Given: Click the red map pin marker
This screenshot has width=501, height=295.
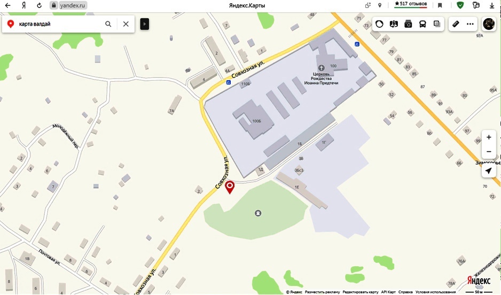Looking at the screenshot, I should coord(230,187).
